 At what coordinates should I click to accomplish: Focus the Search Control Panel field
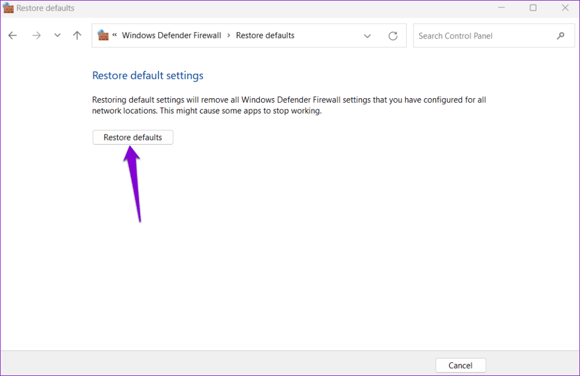(481, 36)
